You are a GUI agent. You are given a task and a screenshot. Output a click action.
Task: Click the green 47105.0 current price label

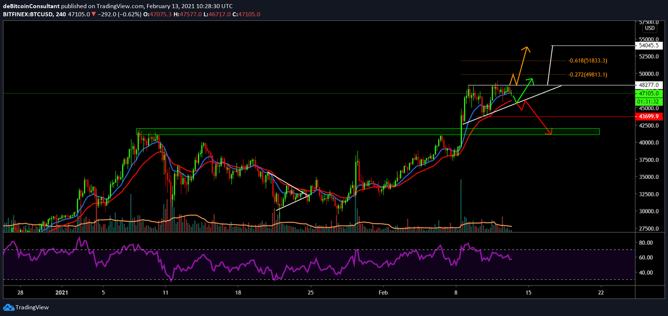650,93
